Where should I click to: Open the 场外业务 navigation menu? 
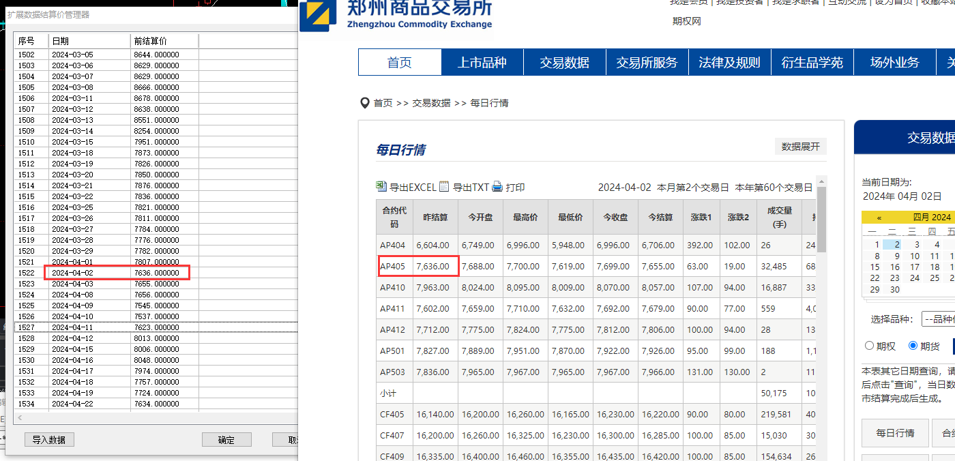[894, 62]
